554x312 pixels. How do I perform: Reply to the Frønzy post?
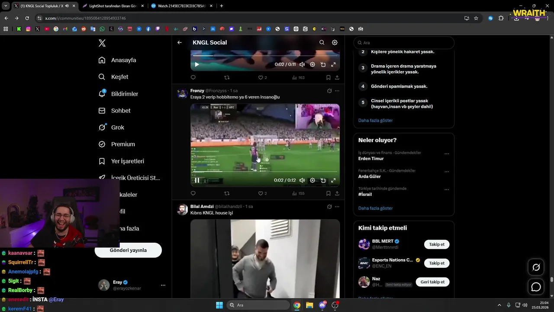(x=193, y=193)
